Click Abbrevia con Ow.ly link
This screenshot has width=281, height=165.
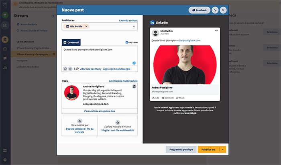click(x=91, y=69)
